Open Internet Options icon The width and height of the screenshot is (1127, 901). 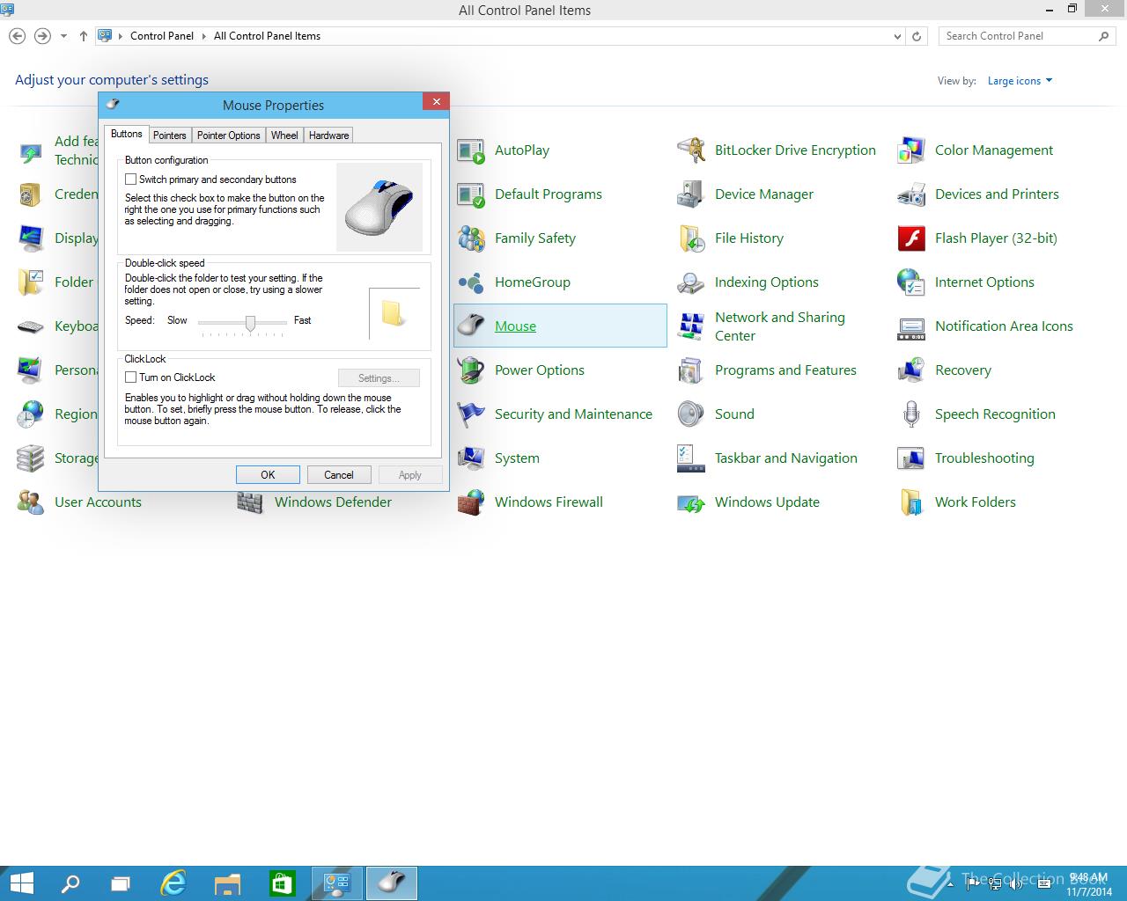(911, 282)
